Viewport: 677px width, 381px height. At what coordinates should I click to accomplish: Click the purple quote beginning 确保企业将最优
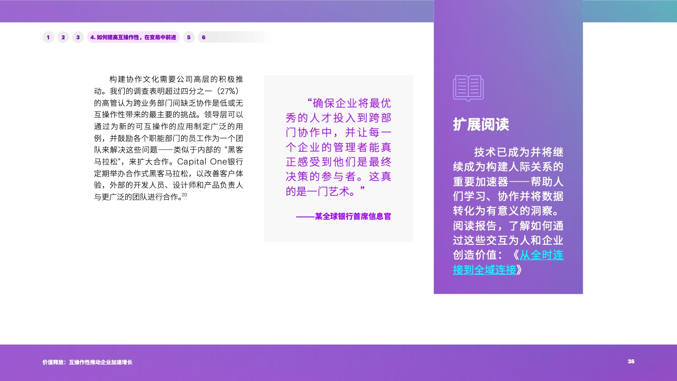(338, 147)
